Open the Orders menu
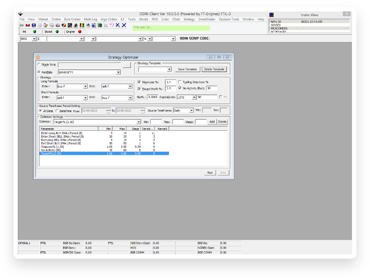This screenshot has width=370, height=279. tap(56, 20)
